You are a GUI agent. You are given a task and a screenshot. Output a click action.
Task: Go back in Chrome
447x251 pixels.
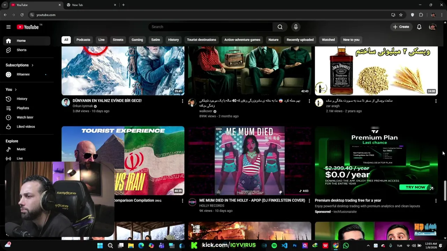click(x=5, y=15)
